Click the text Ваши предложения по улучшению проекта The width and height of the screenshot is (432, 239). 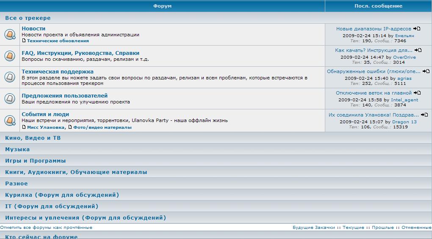[76, 102]
